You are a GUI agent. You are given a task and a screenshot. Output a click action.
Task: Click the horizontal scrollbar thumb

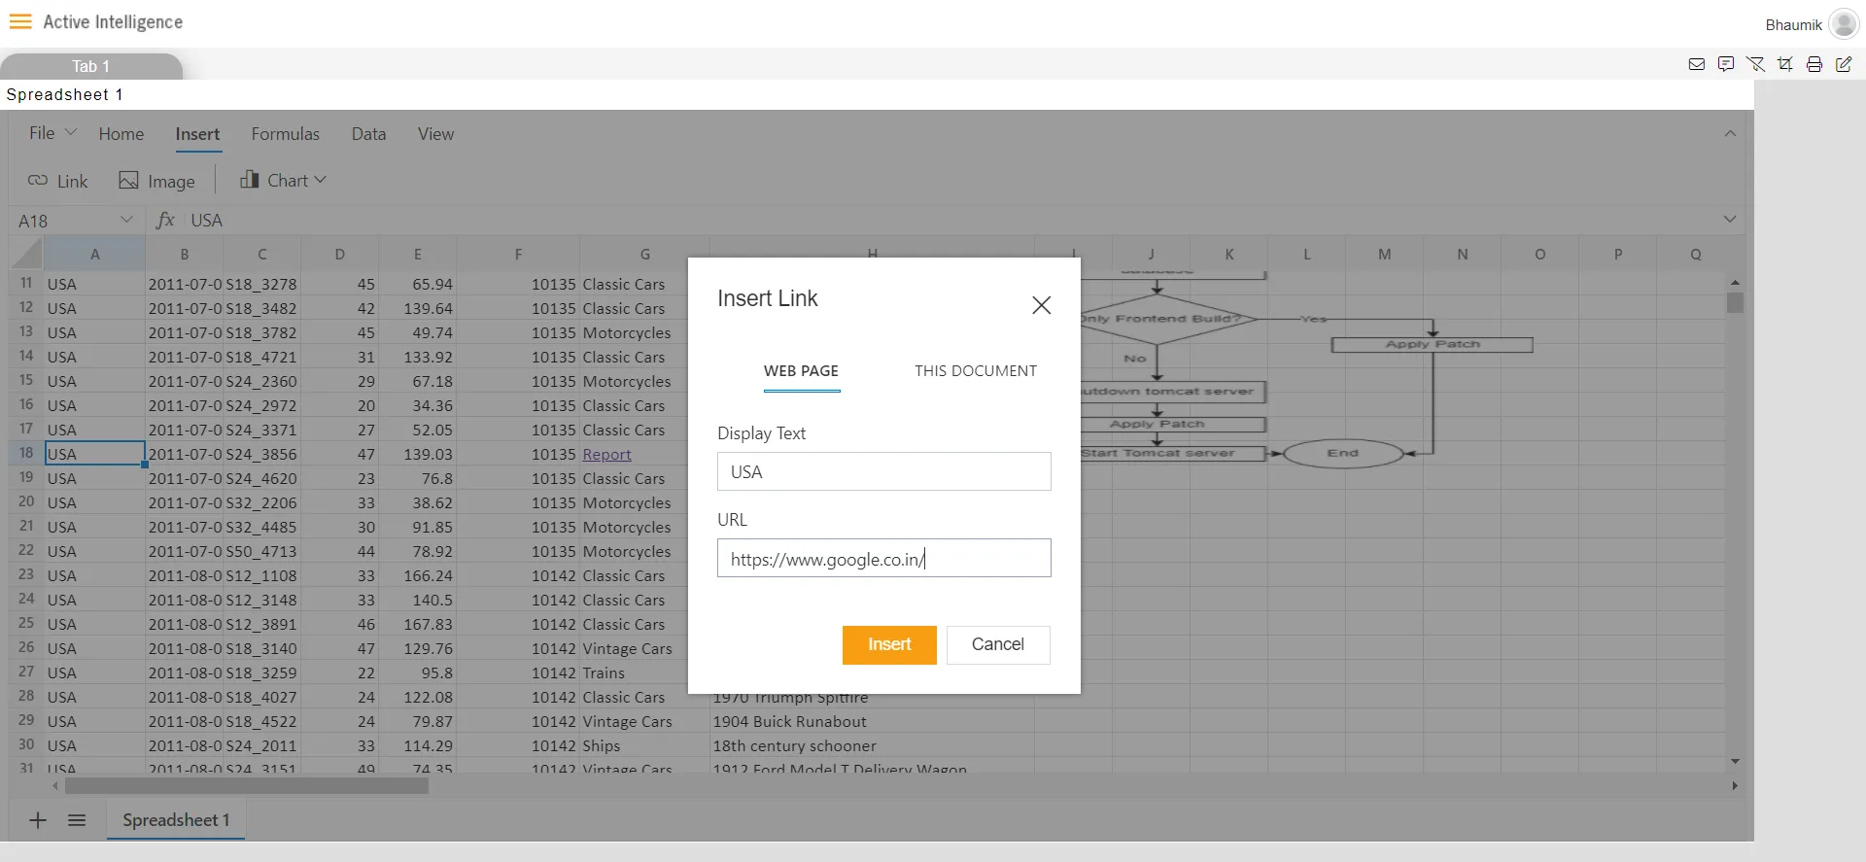(247, 785)
